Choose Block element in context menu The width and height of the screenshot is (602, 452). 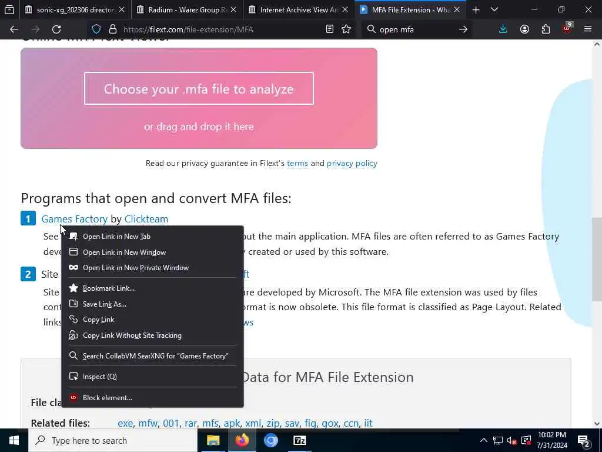tap(152, 397)
